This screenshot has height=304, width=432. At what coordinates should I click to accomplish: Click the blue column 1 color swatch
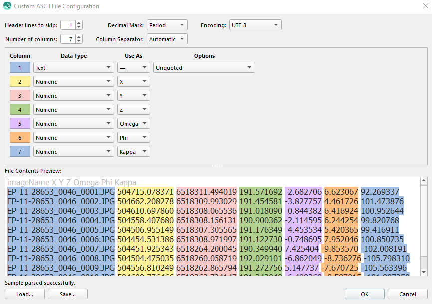(x=20, y=67)
